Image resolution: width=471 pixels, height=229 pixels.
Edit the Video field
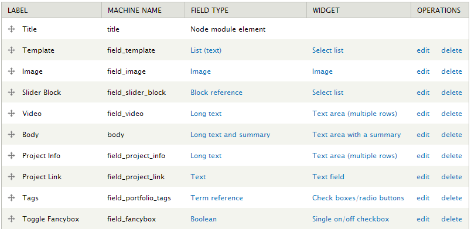423,114
